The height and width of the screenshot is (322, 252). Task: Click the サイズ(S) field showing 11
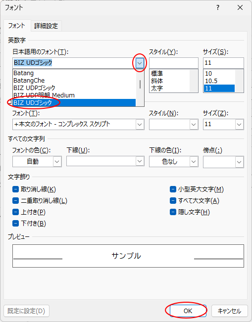223,63
